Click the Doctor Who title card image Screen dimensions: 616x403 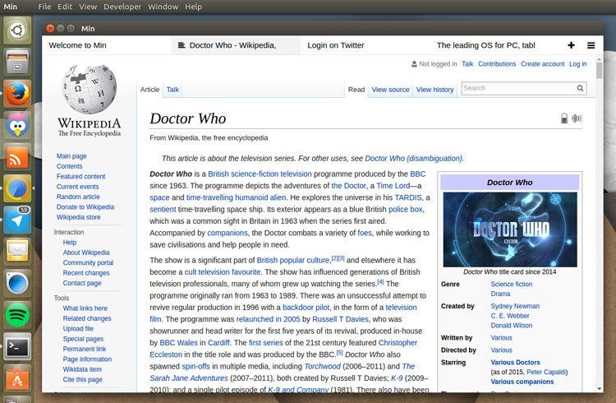point(509,229)
